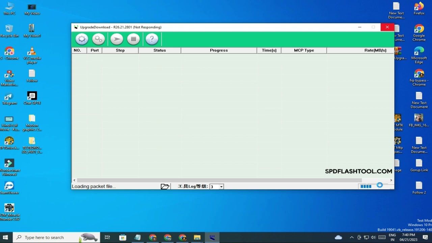Viewport: 432px width, 243px height.
Task: Select the Hindi Full Movie desktop icon
Action: coord(9,123)
